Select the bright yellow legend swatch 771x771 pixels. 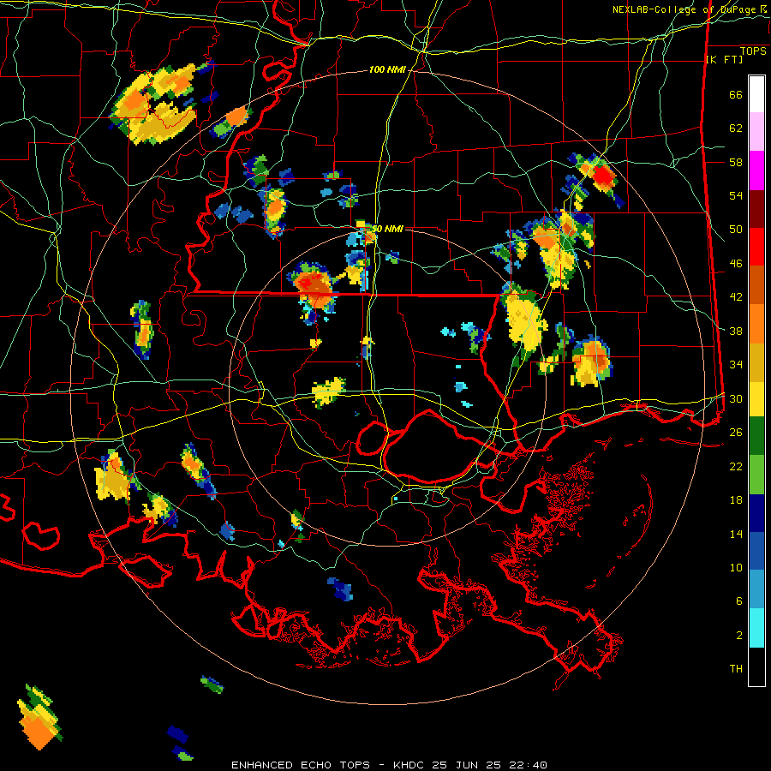coord(756,398)
